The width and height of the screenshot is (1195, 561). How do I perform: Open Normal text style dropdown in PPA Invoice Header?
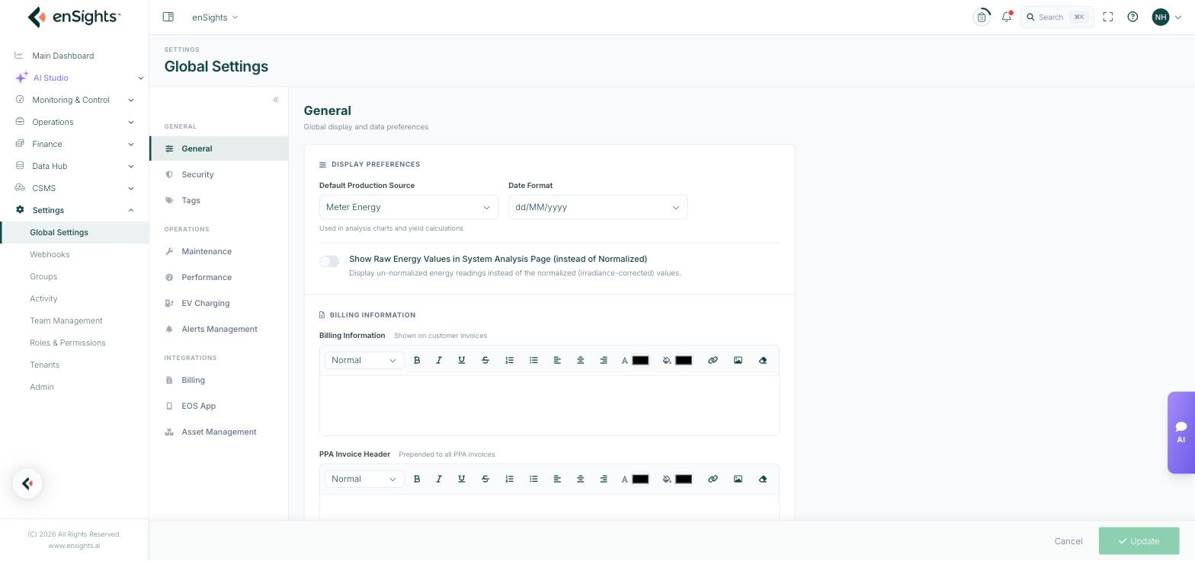(x=364, y=479)
